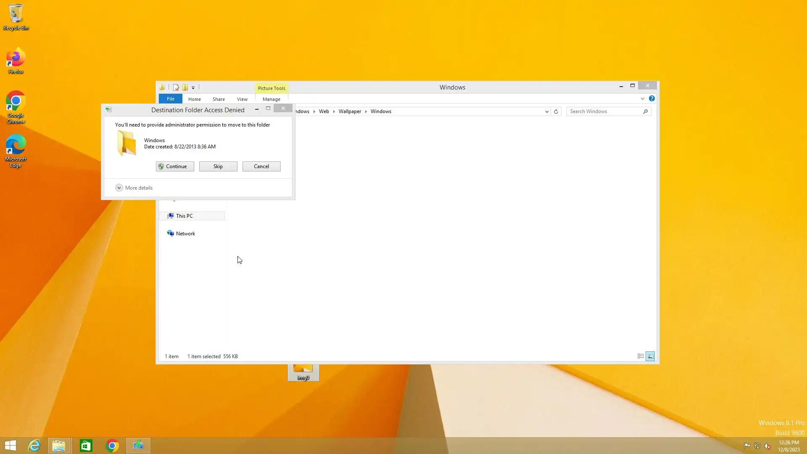Switch to the Large icons view layout

click(650, 356)
